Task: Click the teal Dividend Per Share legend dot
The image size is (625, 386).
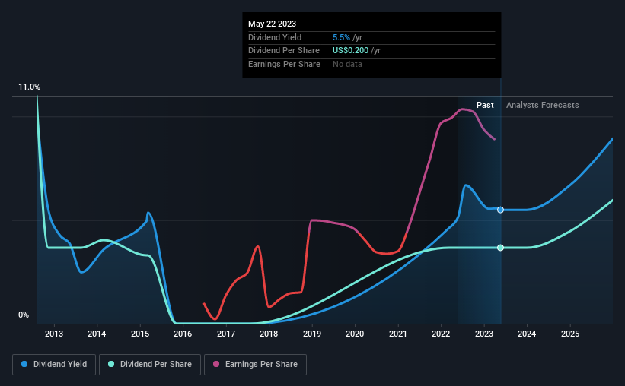Action: 111,364
